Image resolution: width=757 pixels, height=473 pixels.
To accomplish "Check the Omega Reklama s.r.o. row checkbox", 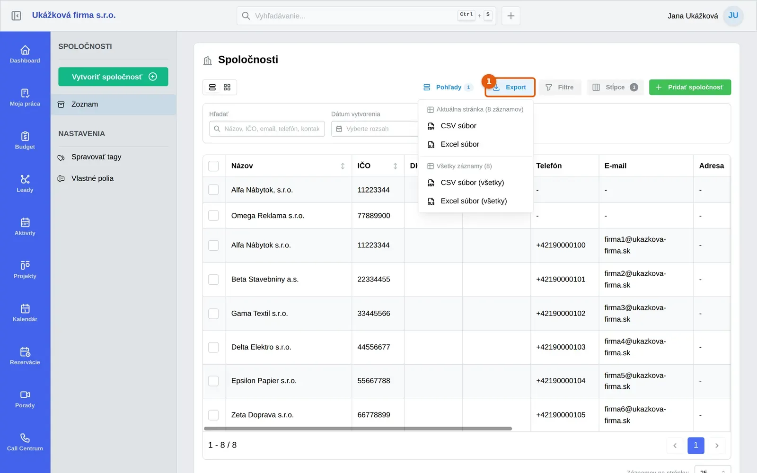I will pyautogui.click(x=214, y=216).
